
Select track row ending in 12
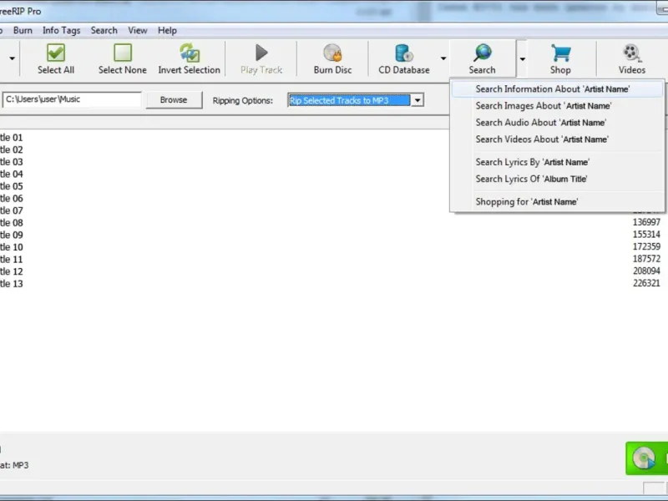click(x=12, y=271)
